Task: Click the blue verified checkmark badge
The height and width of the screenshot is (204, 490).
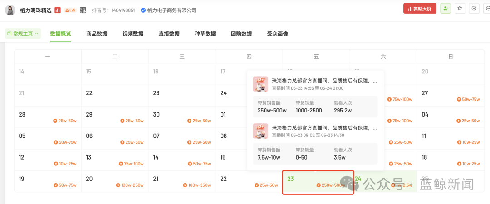Action: click(143, 10)
